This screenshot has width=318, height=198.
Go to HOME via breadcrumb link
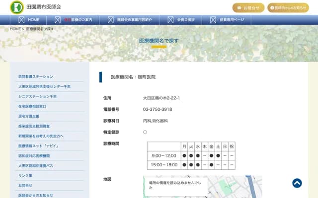pos(15,29)
